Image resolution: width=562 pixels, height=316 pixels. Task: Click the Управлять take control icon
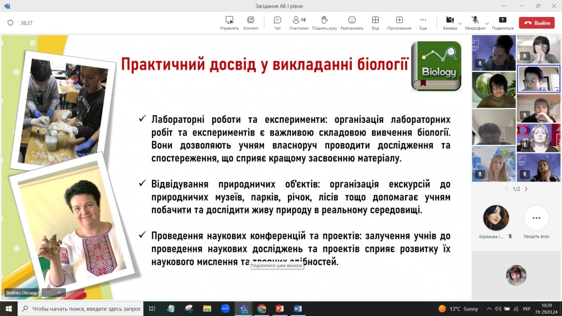(x=229, y=22)
